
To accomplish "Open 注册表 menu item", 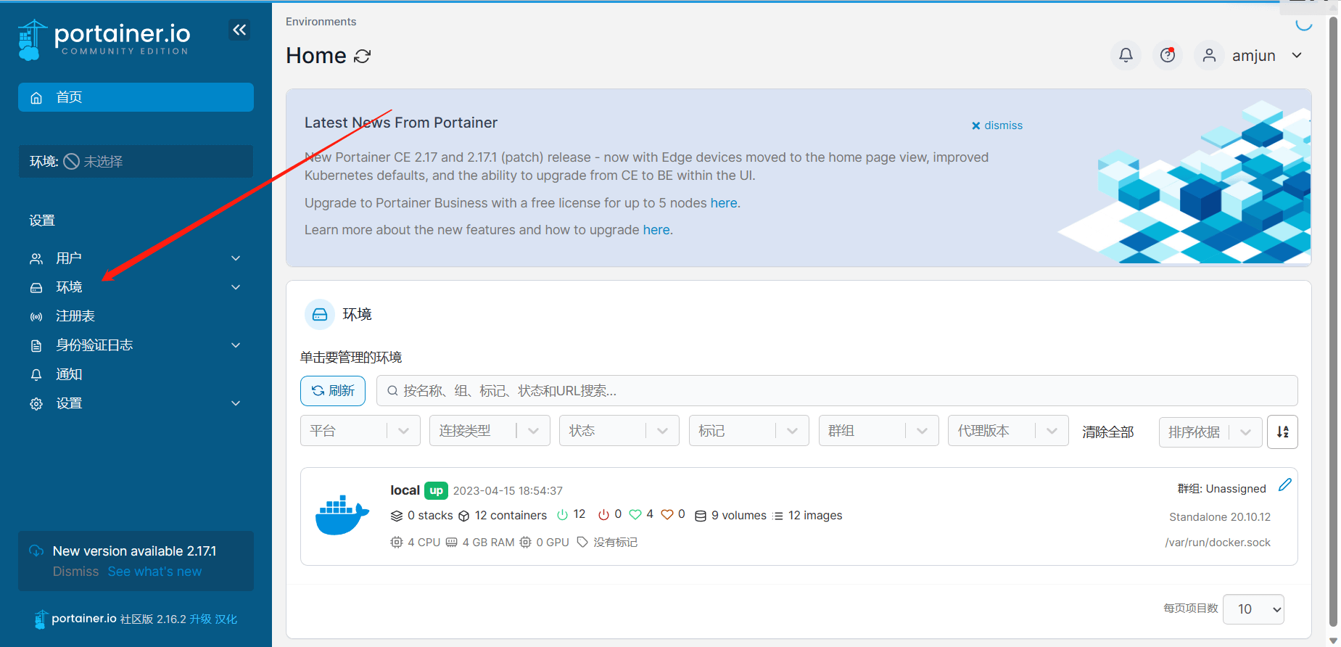I will click(x=136, y=316).
